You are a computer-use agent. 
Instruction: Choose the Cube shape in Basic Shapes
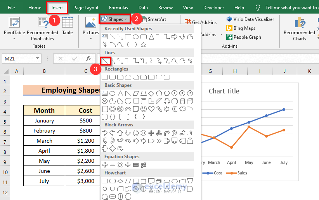(190, 101)
